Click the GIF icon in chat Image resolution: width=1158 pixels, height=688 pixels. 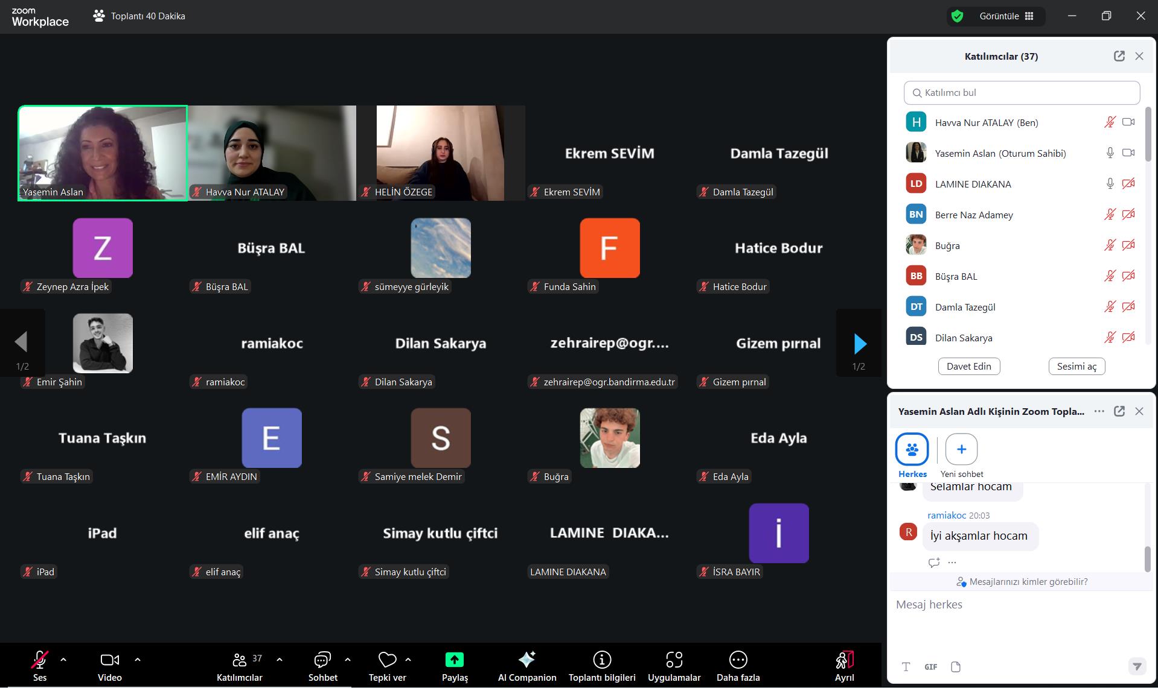tap(930, 666)
